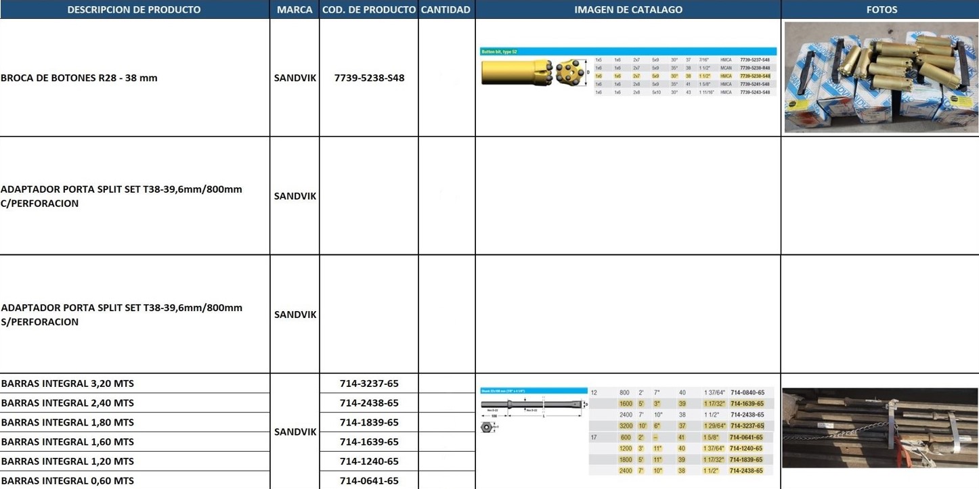Open the Sandvik button bits photo

881,77
